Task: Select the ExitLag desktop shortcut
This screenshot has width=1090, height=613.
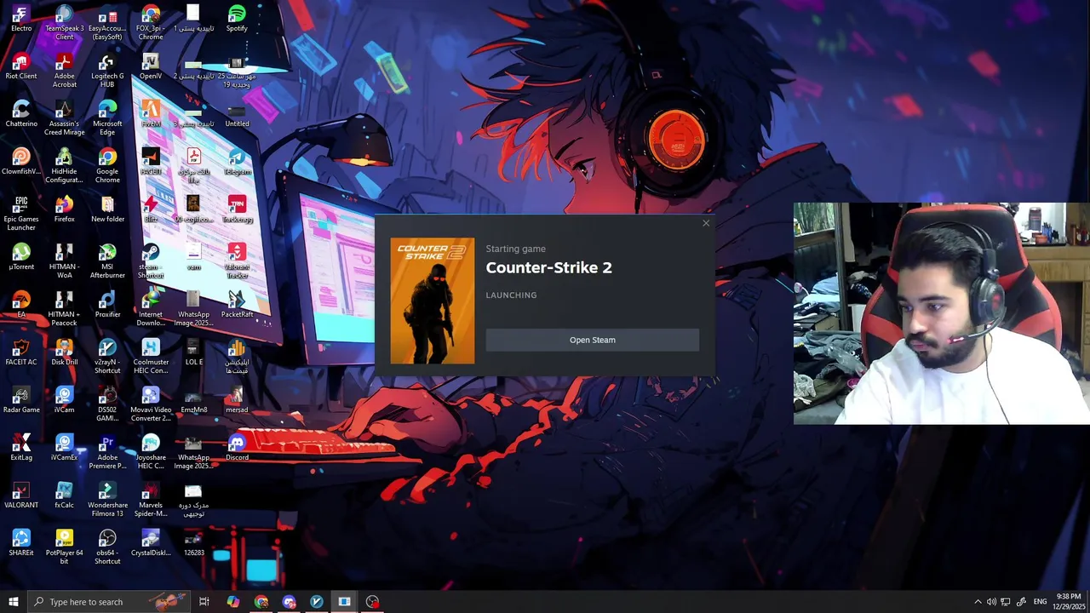Action: [x=21, y=448]
